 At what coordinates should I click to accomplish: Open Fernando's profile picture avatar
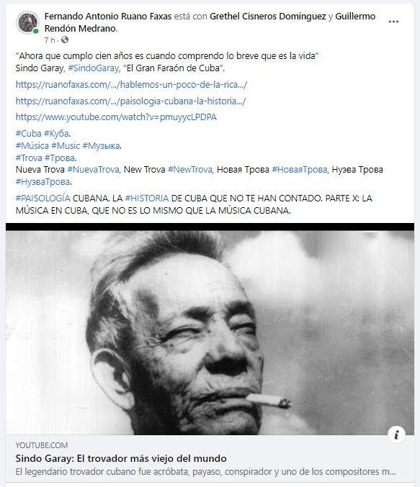click(27, 22)
